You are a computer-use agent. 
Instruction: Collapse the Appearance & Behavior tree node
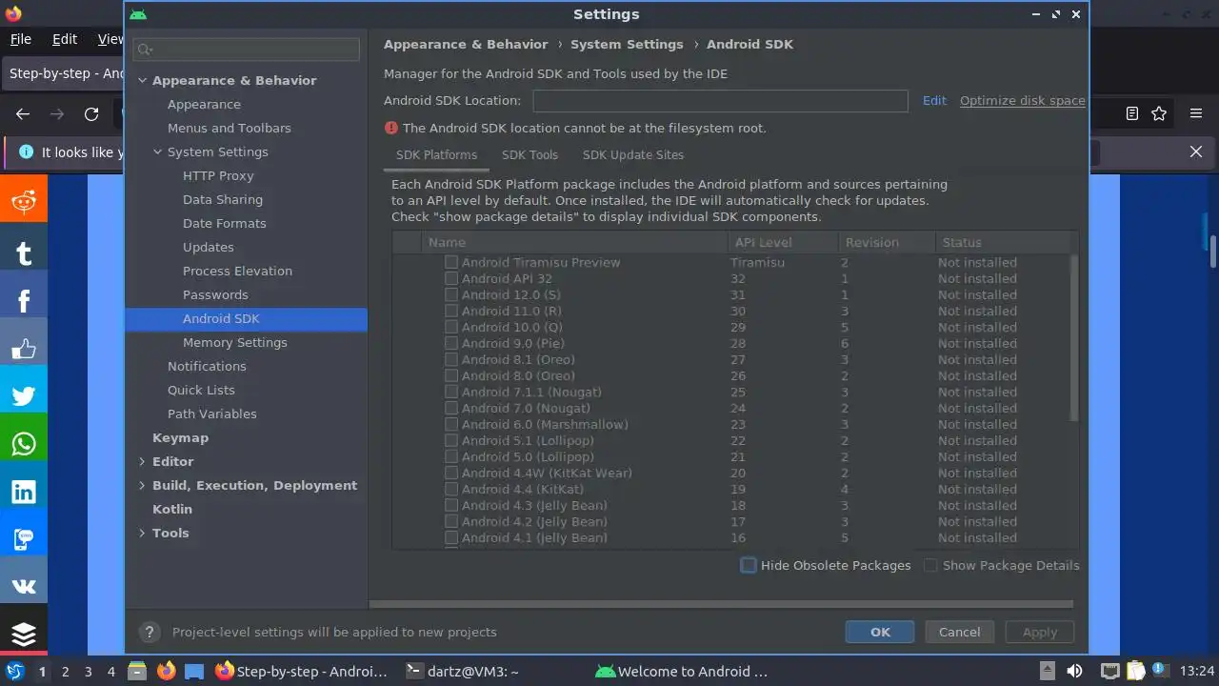[x=142, y=80]
